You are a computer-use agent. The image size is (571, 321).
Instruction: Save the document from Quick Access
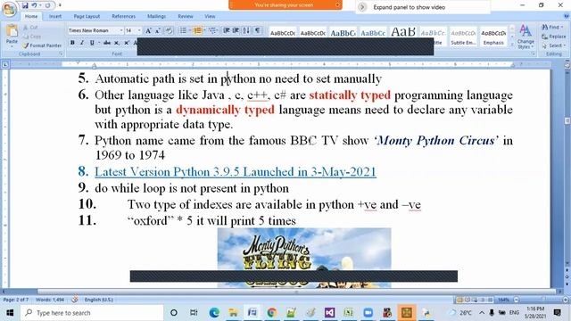coord(25,5)
